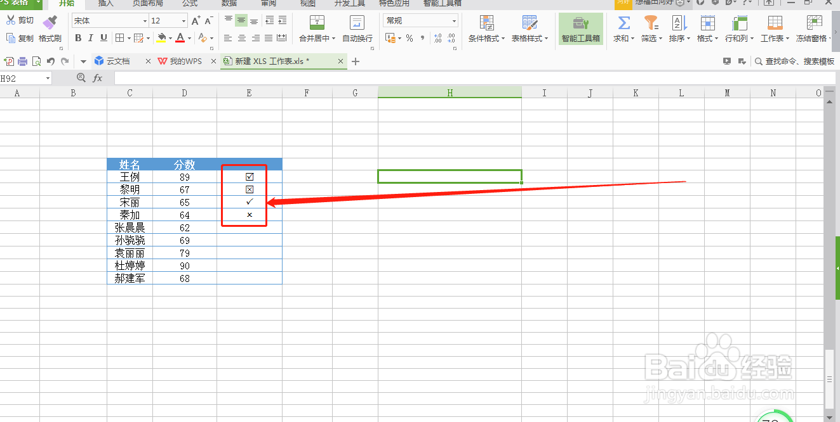840x422 pixels.
Task: Decrease font size with A- icon
Action: tap(209, 21)
